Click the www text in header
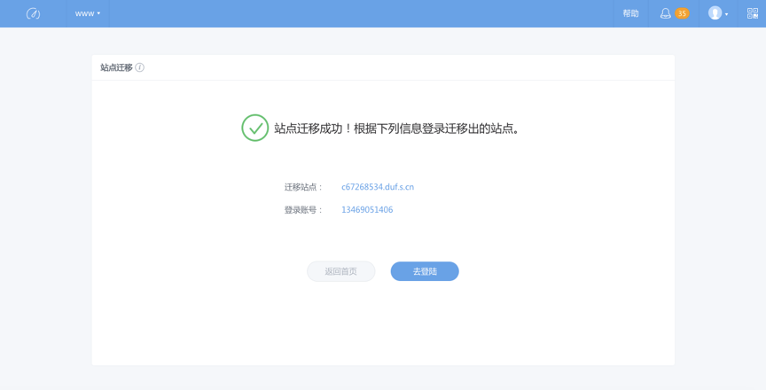 point(84,13)
